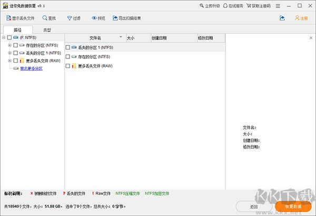
Task: Switch to the 路径 (Path) tab
Action: coord(18,30)
